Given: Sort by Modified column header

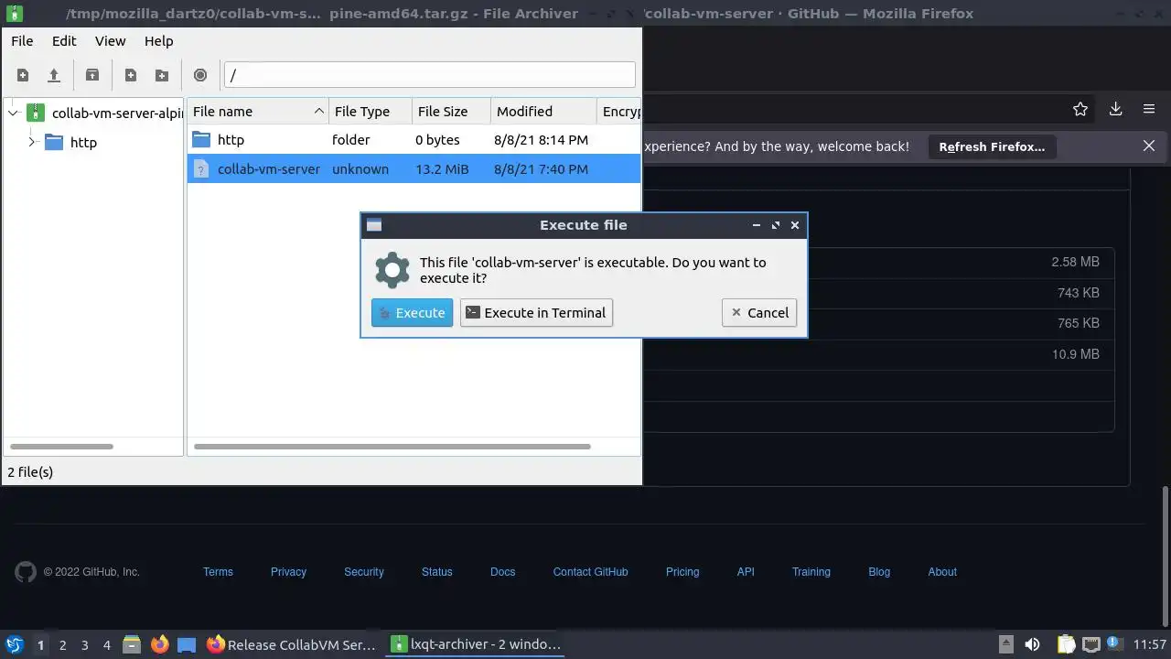Looking at the screenshot, I should tap(543, 112).
